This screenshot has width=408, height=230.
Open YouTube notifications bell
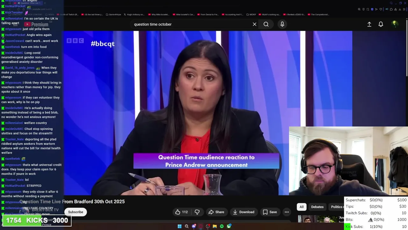(381, 24)
